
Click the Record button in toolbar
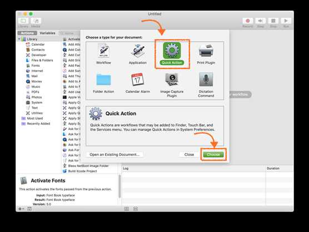[248, 21]
